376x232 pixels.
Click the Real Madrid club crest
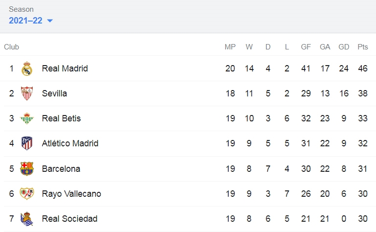(27, 69)
